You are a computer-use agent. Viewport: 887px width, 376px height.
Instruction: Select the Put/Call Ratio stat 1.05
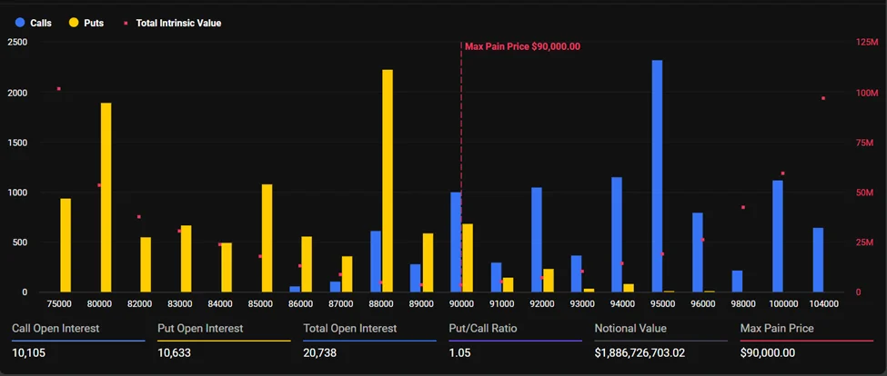tap(460, 353)
